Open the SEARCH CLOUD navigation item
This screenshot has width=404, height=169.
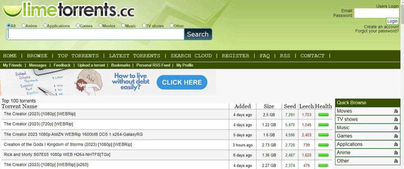191,56
